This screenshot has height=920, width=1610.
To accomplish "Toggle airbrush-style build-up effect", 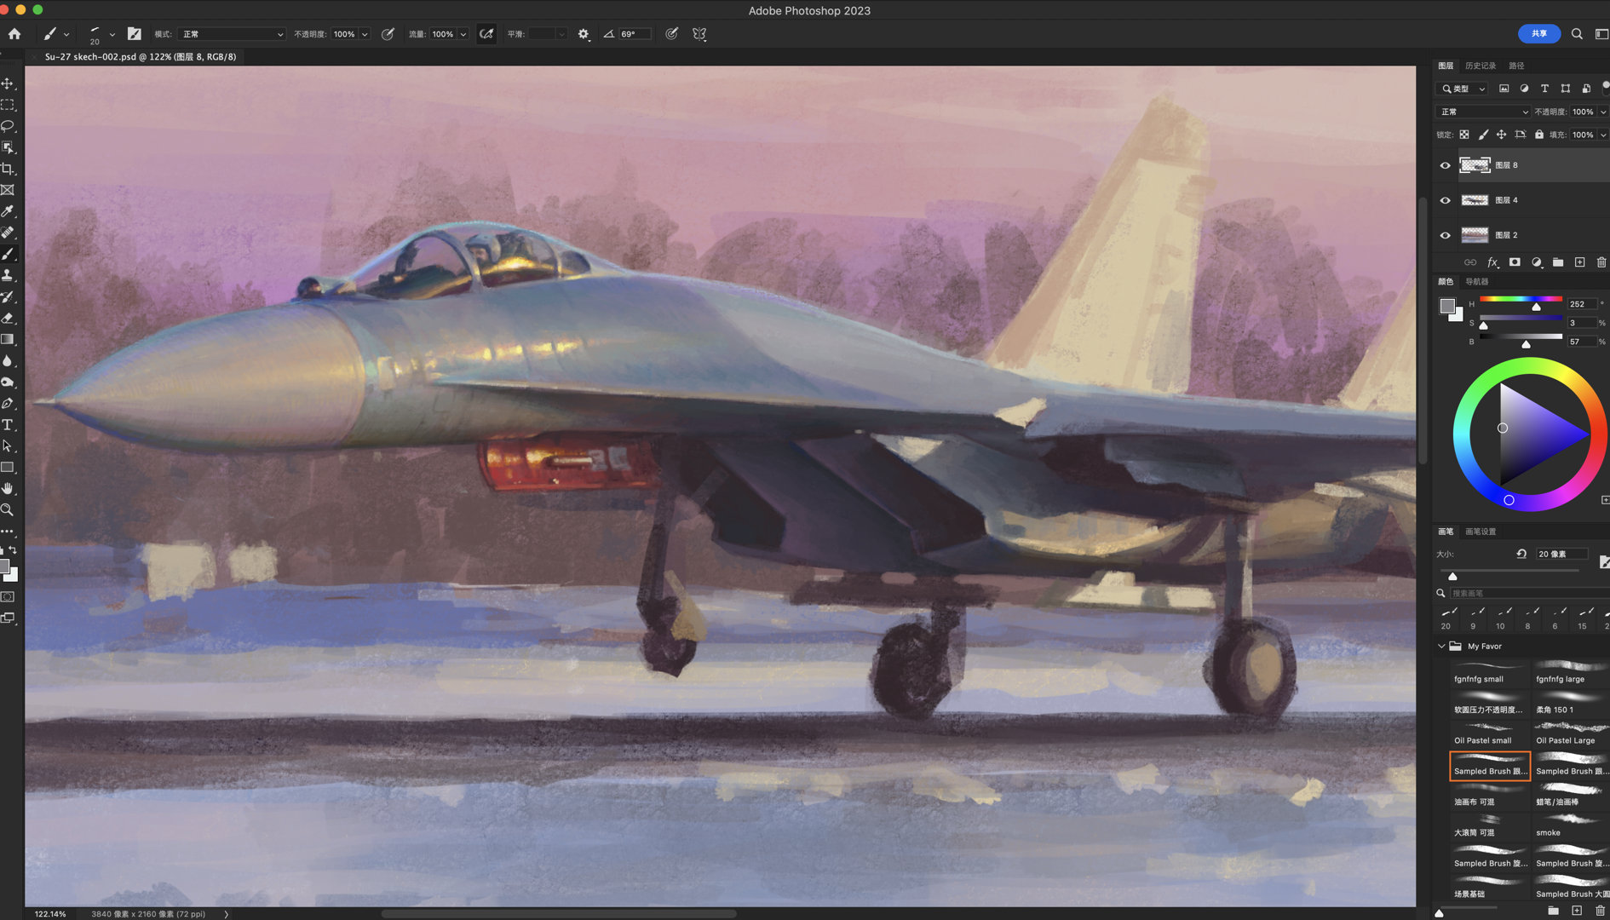I will point(486,34).
